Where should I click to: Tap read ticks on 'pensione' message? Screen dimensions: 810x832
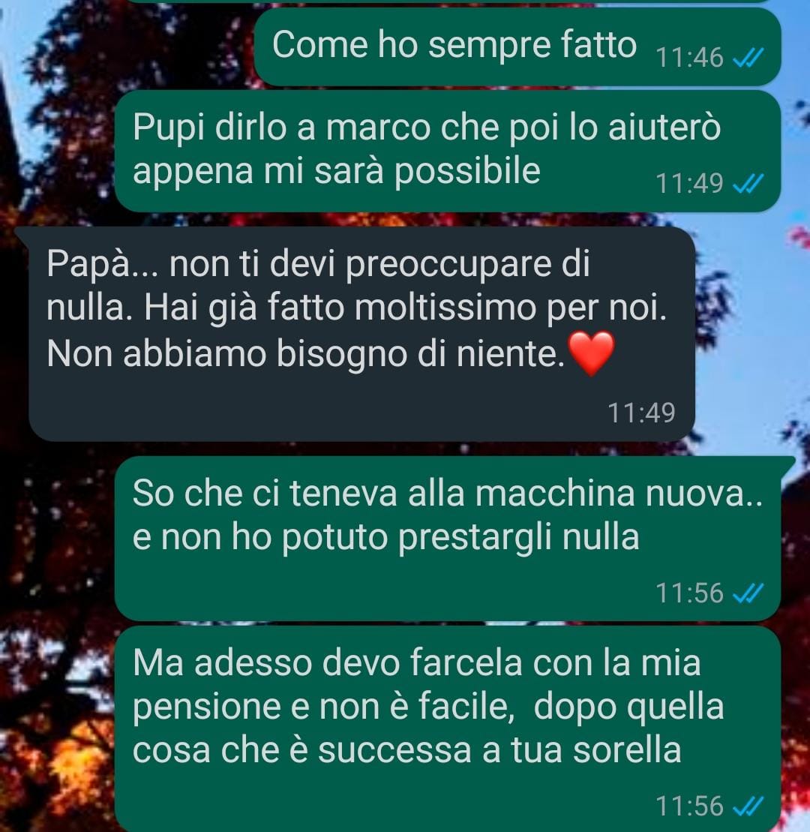coord(748,806)
